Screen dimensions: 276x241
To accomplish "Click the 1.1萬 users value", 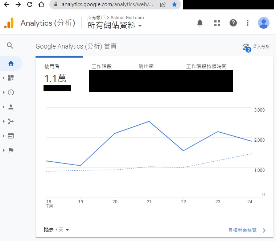I will (x=55, y=78).
